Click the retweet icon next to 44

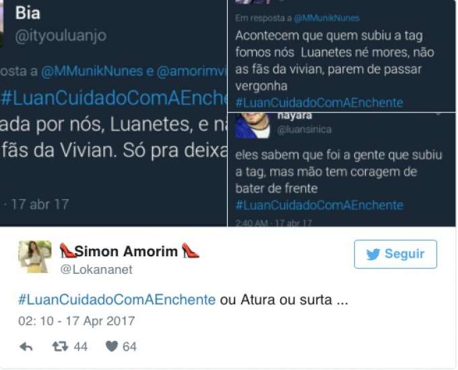point(60,346)
